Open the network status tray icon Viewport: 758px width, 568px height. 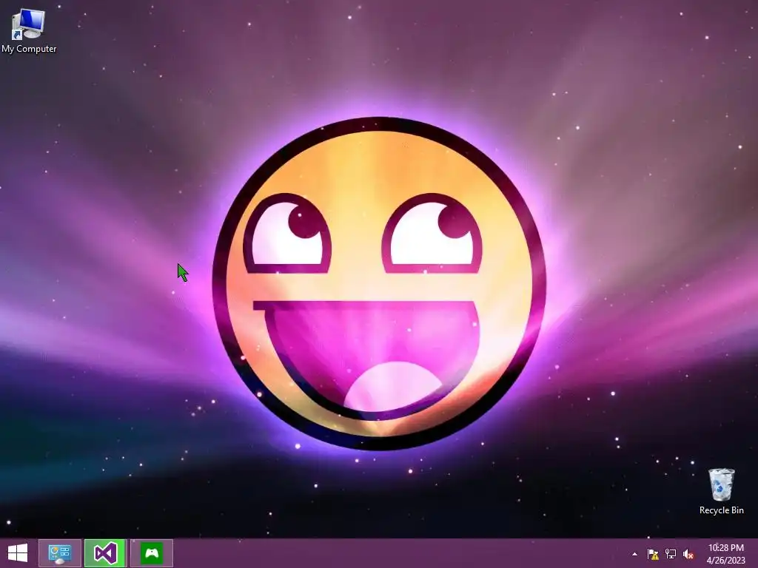click(x=671, y=554)
